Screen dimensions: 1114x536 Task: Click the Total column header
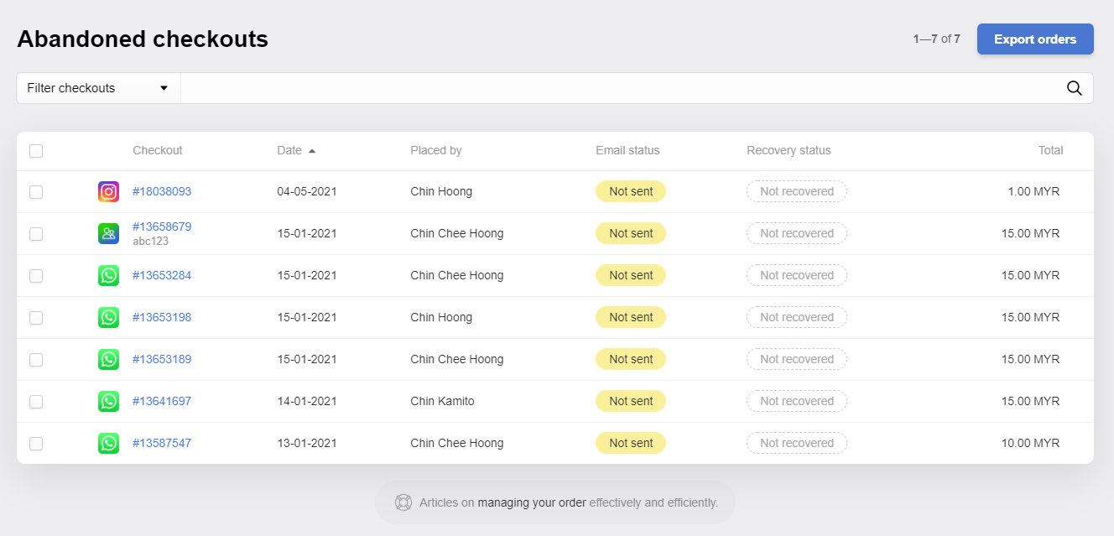[x=1051, y=151]
